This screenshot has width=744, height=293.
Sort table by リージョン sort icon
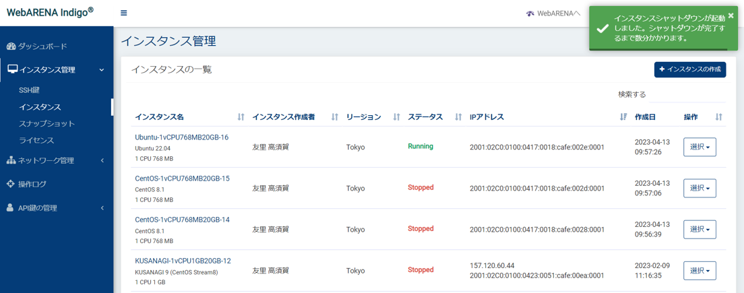(x=396, y=117)
